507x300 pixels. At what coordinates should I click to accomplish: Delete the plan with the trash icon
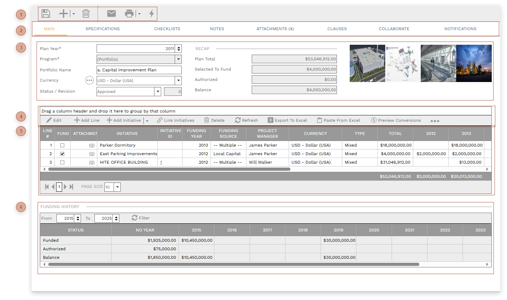coord(85,13)
